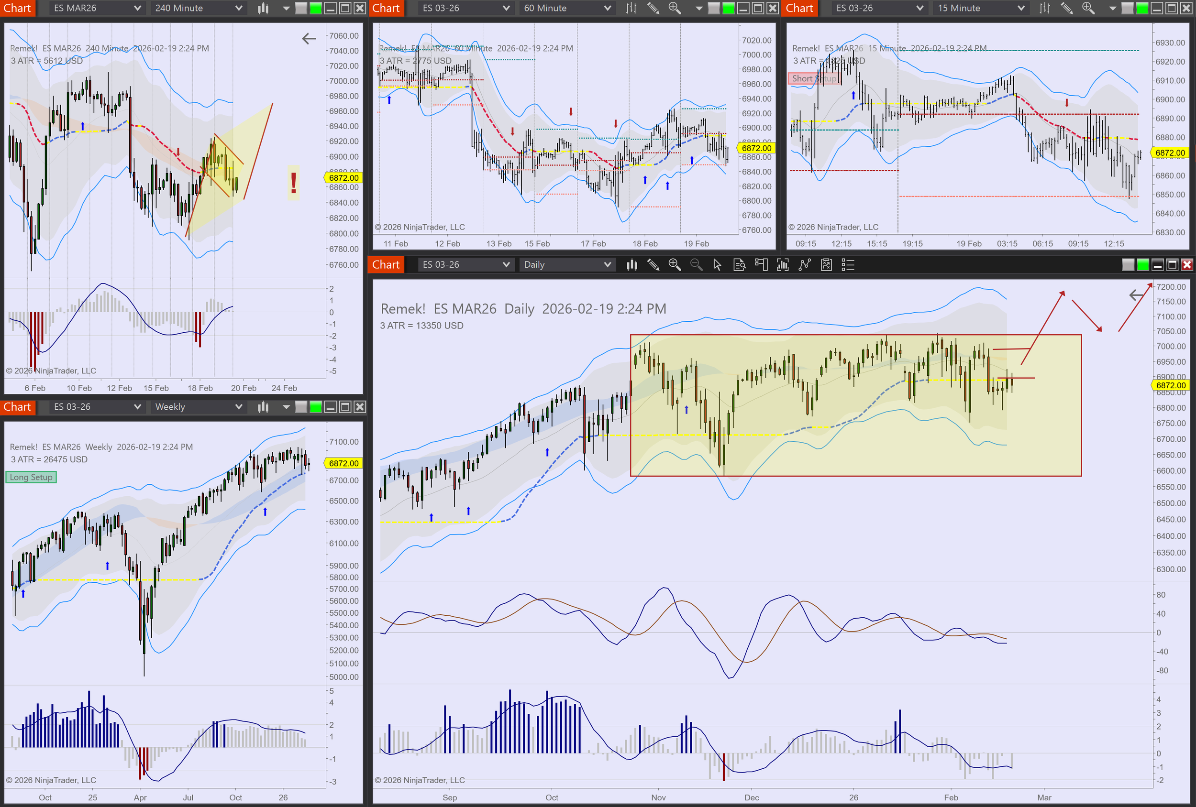Select the cursor pointer tool in Daily chart
The image size is (1196, 807).
pos(718,265)
